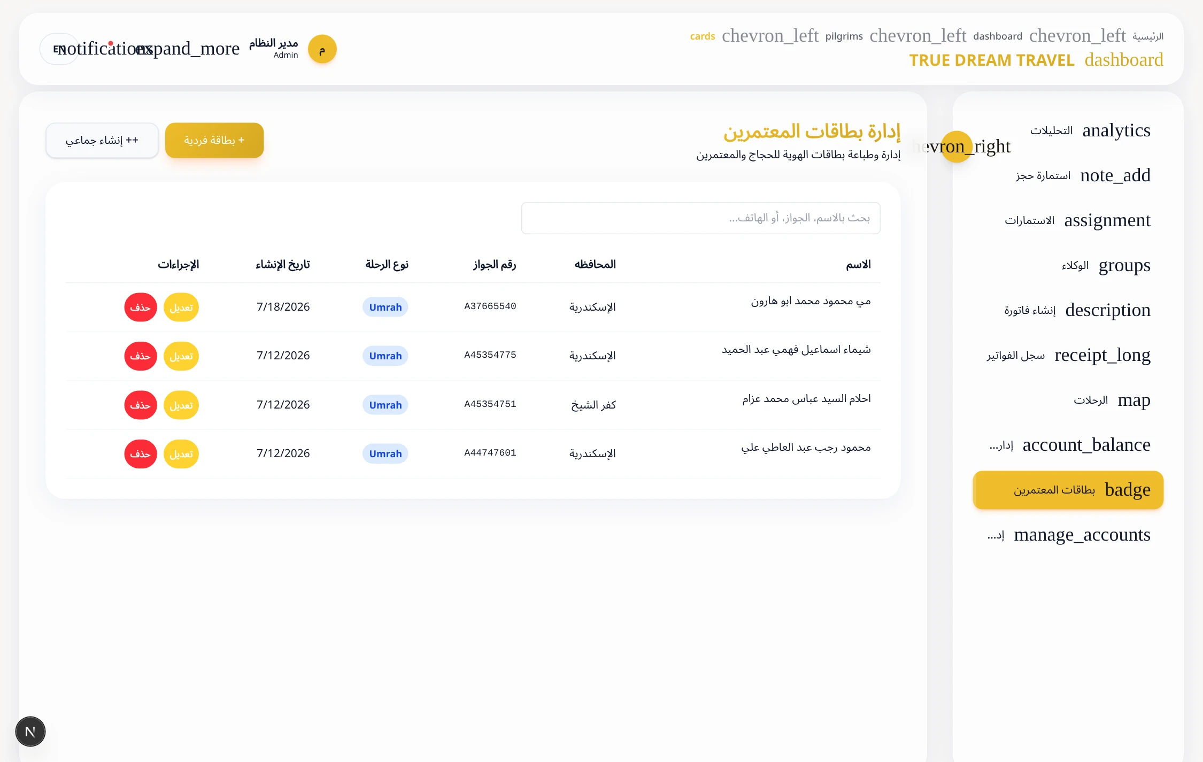
Task: Click the admin avatar circle
Action: coord(322,49)
